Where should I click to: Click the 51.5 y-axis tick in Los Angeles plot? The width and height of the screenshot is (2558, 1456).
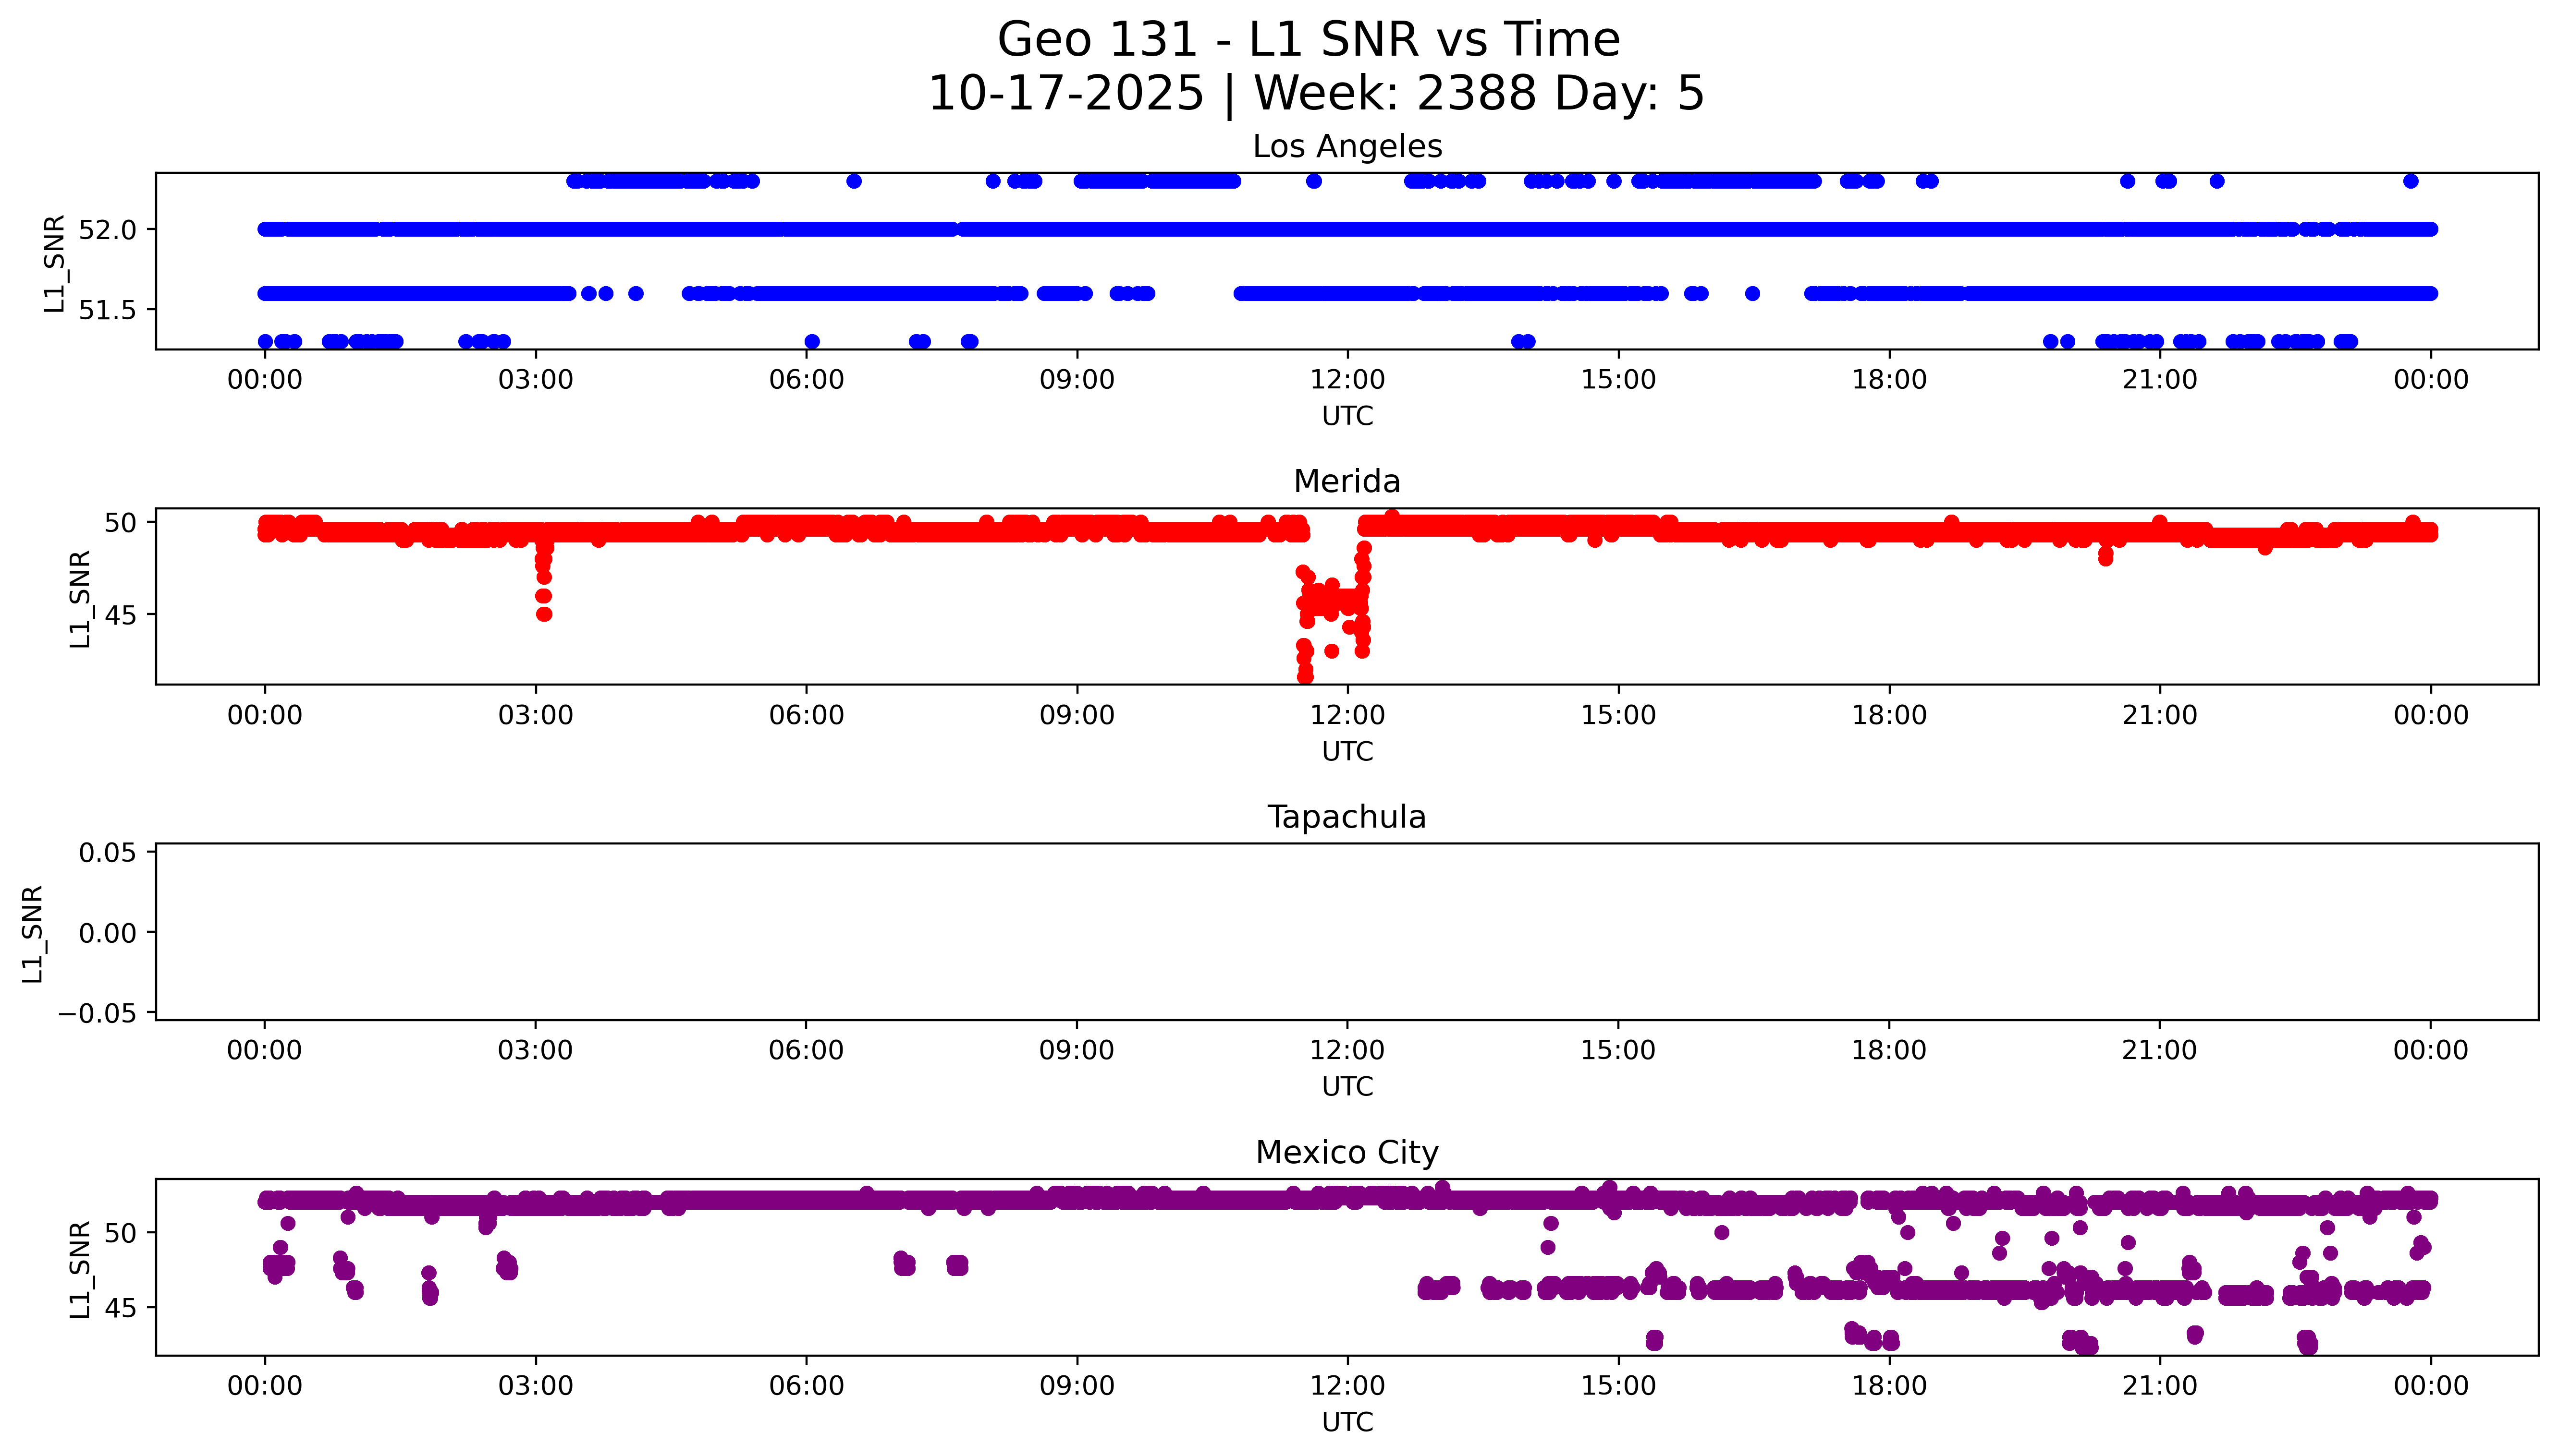click(x=107, y=311)
